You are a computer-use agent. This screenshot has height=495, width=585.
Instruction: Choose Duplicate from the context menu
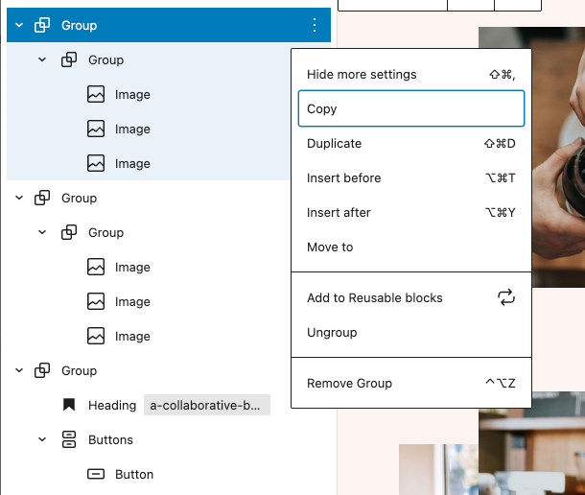tap(411, 143)
